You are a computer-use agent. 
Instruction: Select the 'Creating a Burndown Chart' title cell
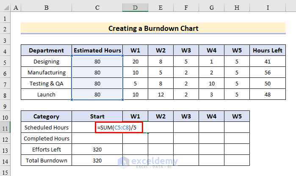tap(153, 29)
